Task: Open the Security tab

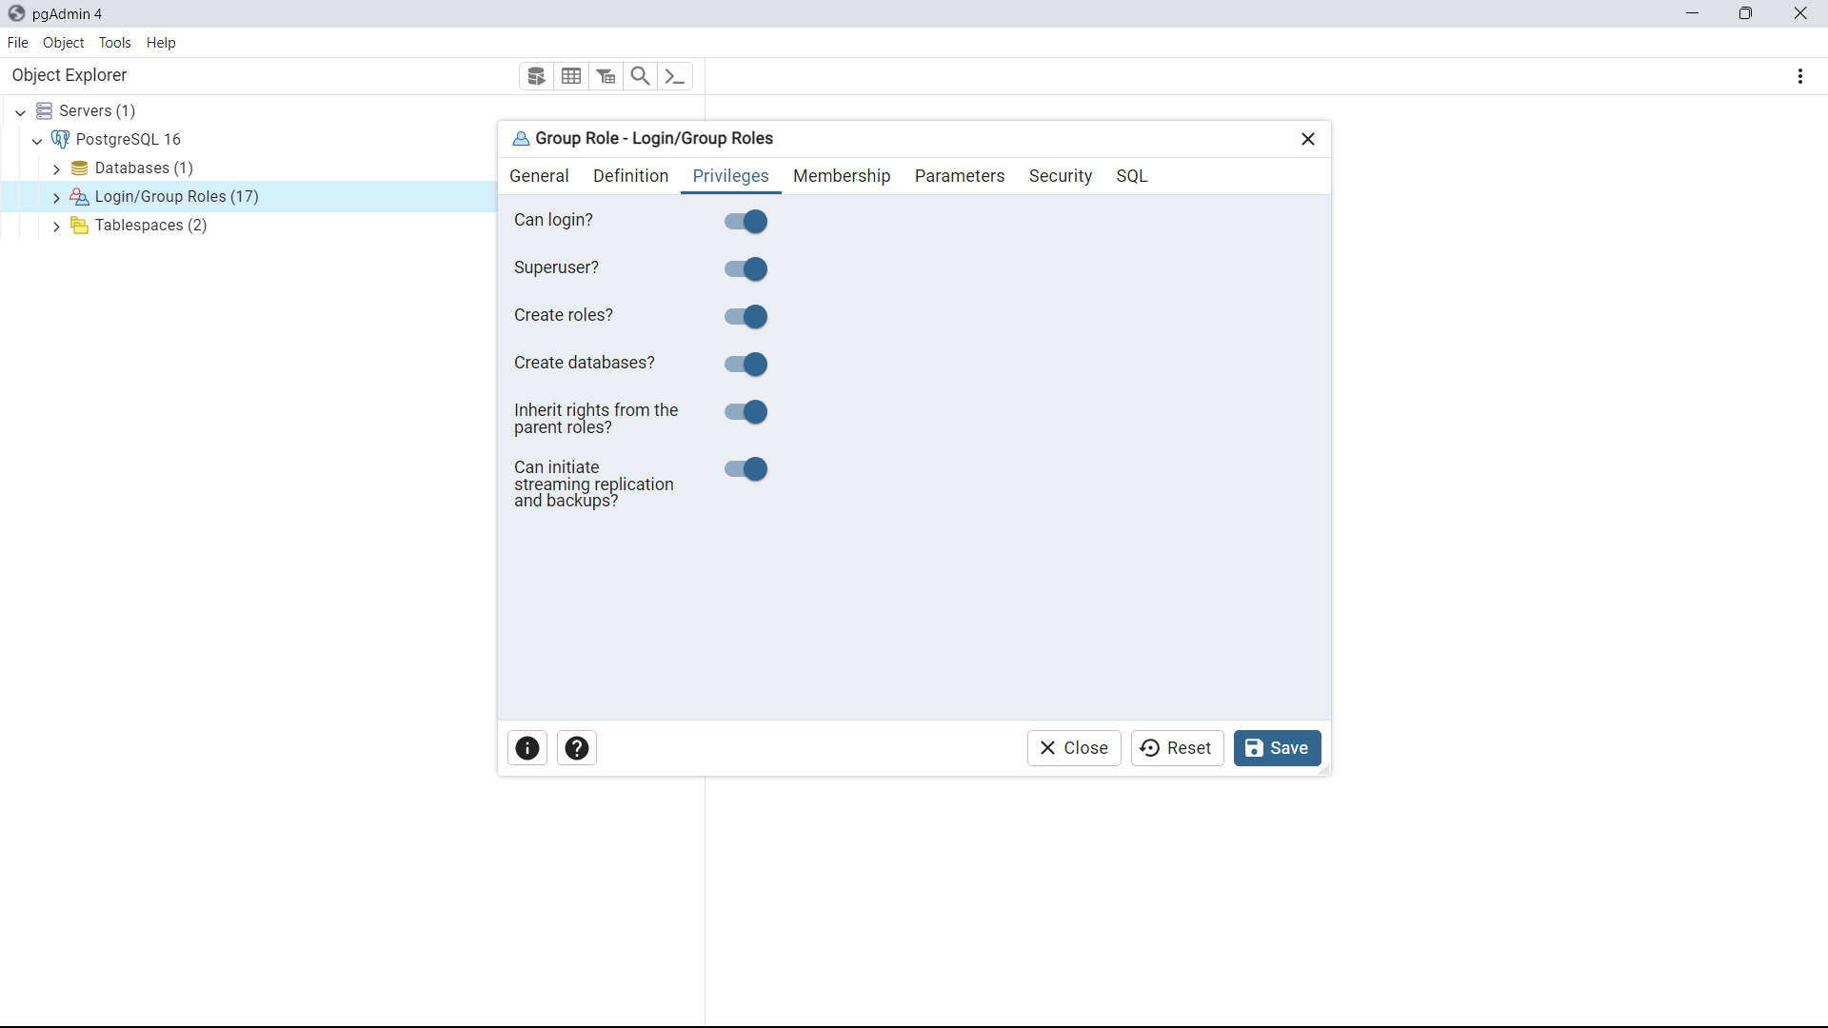Action: (1061, 176)
